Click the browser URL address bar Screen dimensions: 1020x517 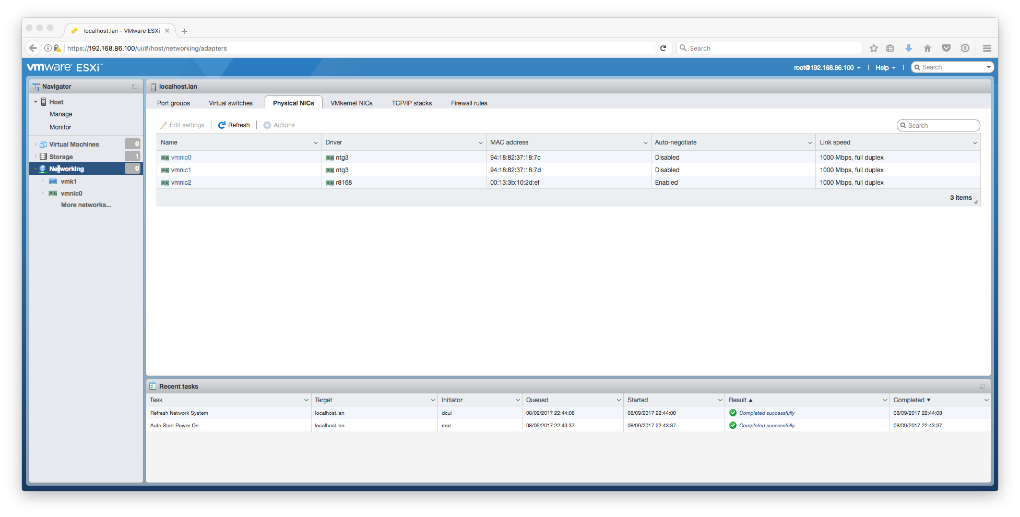[359, 48]
